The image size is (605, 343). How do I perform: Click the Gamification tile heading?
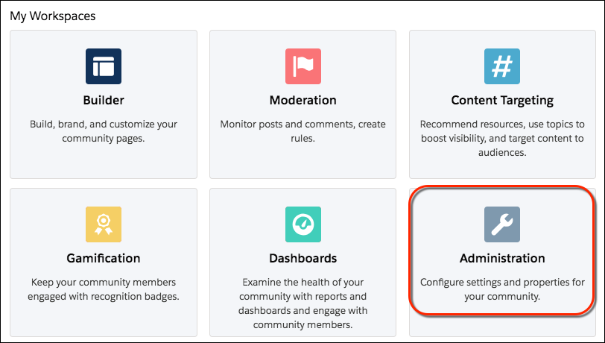(104, 258)
